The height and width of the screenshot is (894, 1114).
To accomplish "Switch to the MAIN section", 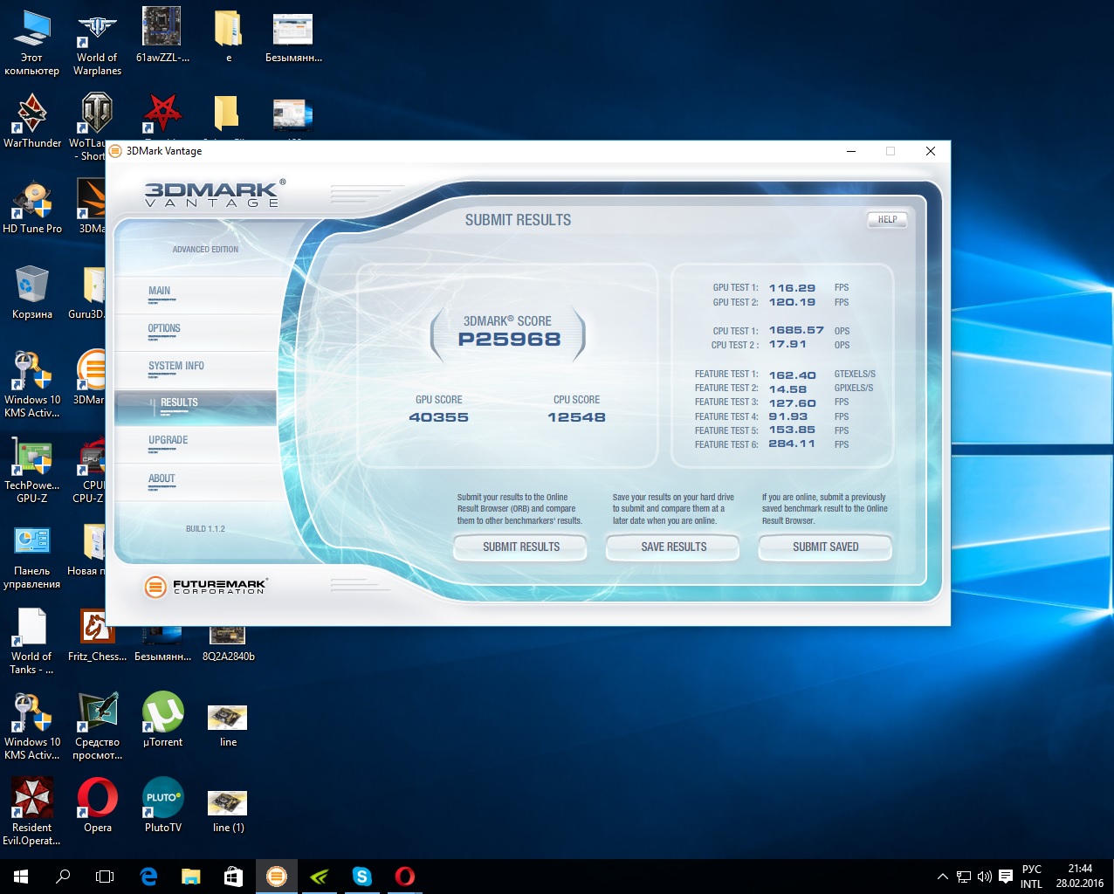I will (160, 292).
